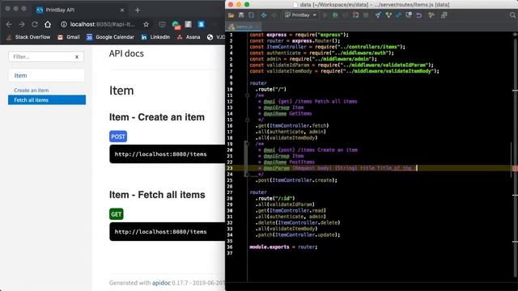
Task: Collapse the doc comment fold at line 19
Action: tap(247, 144)
